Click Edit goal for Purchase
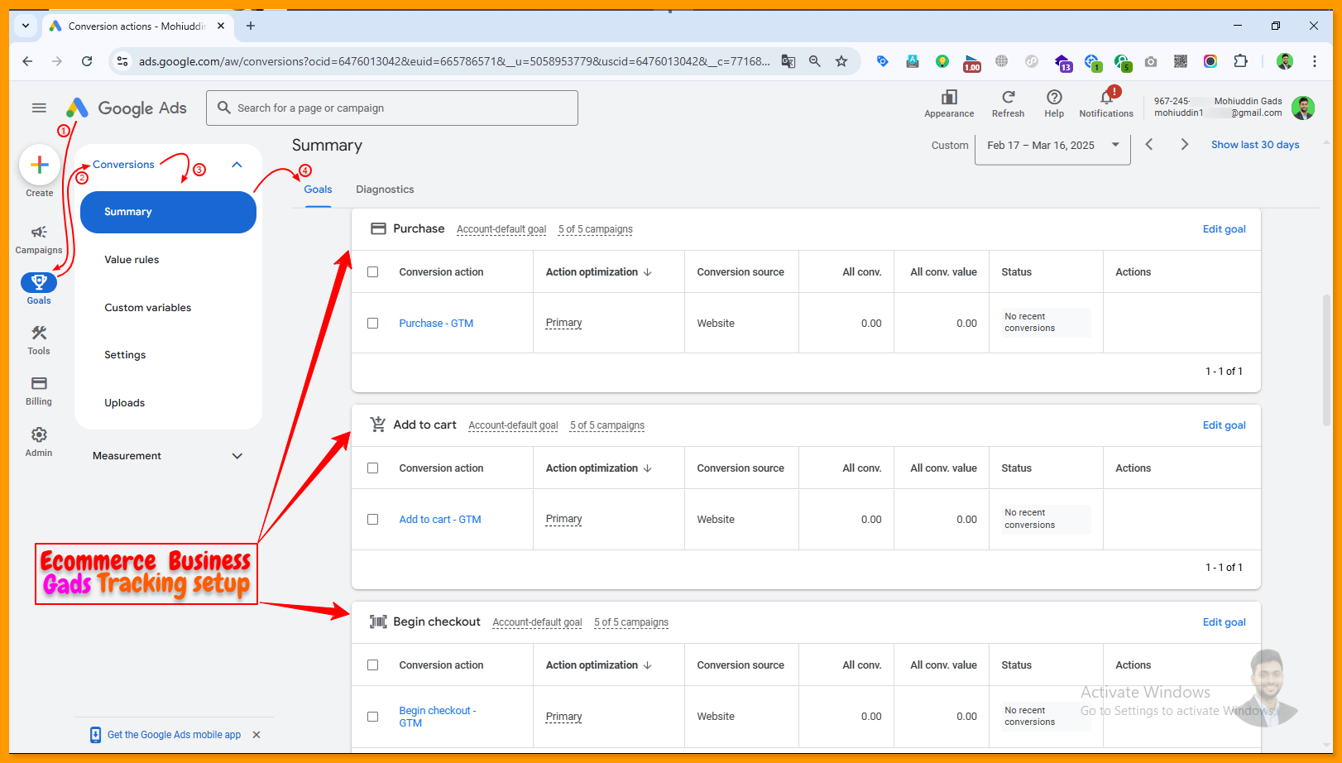Viewport: 1342px width, 763px height. tap(1223, 229)
